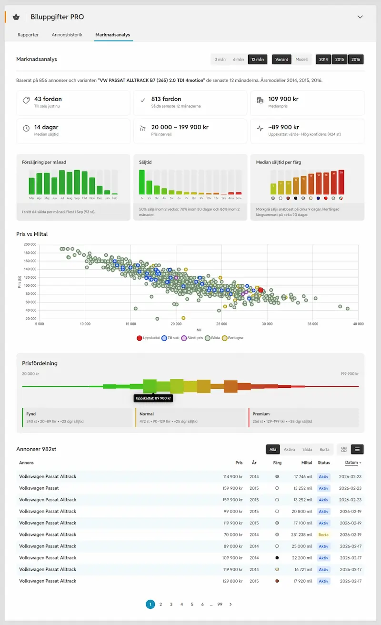The image size is (381, 625).
Task: Click the pulse icon by estimated value
Action: (x=260, y=129)
